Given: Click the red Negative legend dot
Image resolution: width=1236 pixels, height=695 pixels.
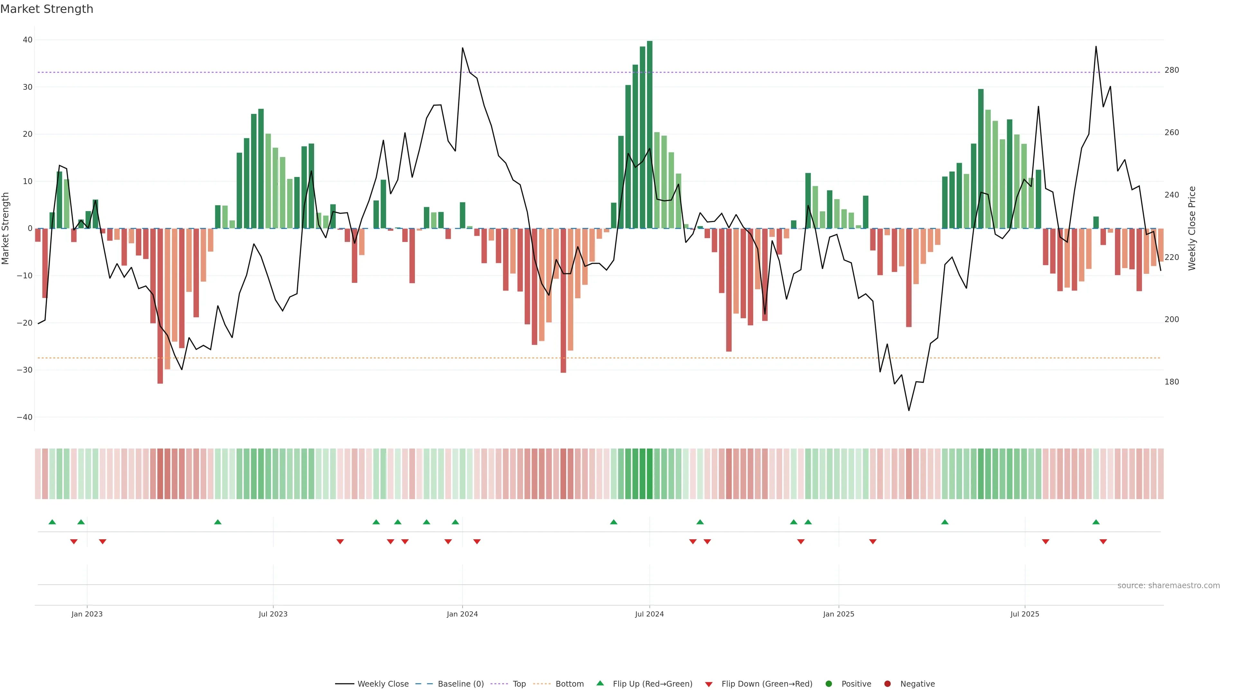Looking at the screenshot, I should (x=887, y=684).
